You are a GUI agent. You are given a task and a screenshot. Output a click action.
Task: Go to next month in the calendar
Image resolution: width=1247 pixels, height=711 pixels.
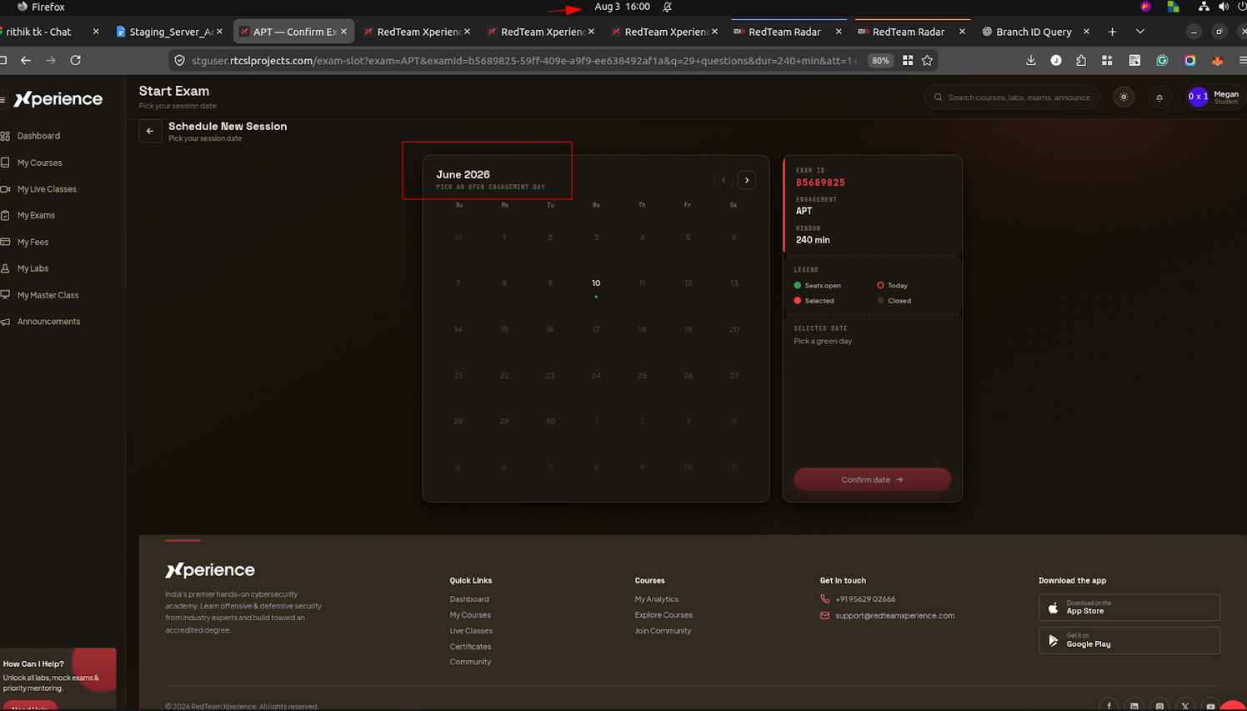pos(747,180)
